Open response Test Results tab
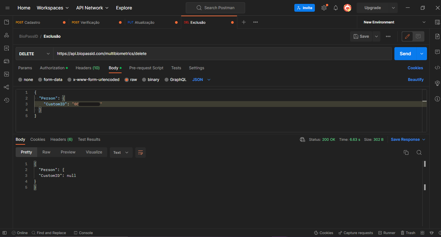Viewport: 441px width, 237px height. click(x=89, y=139)
